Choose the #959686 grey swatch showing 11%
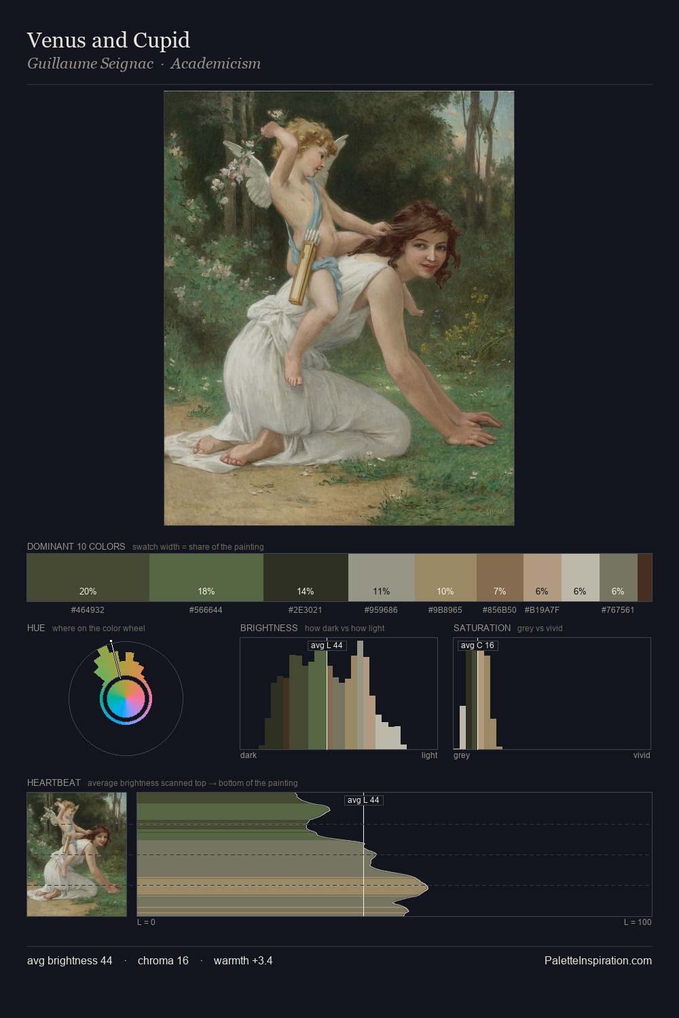Screen dimensions: 679x1018 (x=382, y=578)
